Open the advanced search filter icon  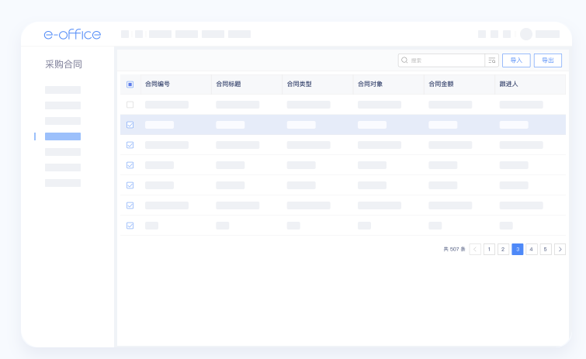(491, 60)
